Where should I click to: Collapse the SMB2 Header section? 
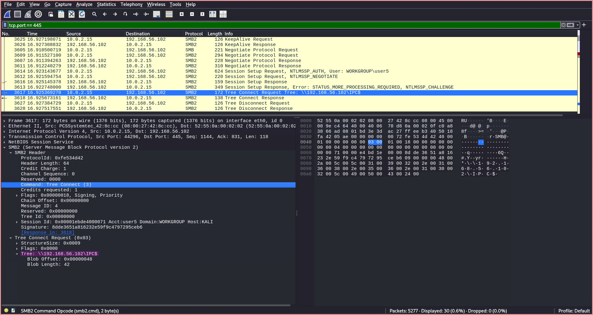pos(11,153)
